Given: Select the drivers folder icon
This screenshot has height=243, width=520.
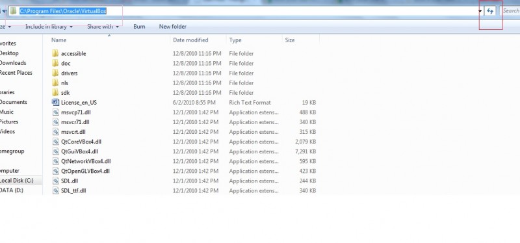Looking at the screenshot, I should coord(55,73).
